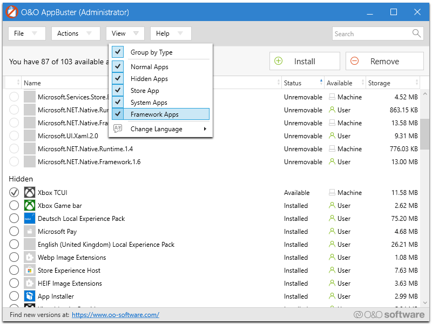Click the scrollbar down arrow
The image size is (432, 324).
click(x=425, y=302)
